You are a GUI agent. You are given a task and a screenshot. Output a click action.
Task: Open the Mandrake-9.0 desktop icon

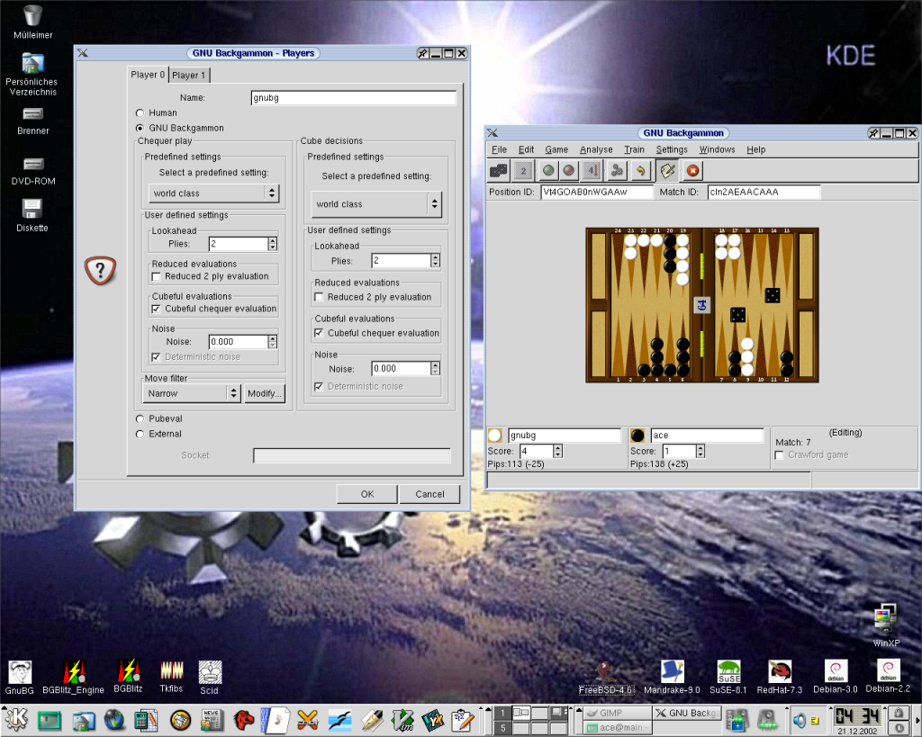[672, 677]
